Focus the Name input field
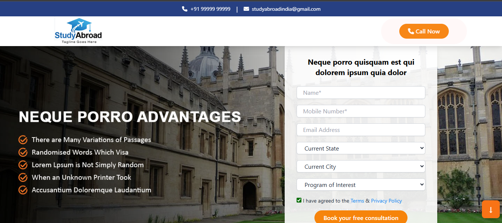The width and height of the screenshot is (502, 223). click(361, 93)
